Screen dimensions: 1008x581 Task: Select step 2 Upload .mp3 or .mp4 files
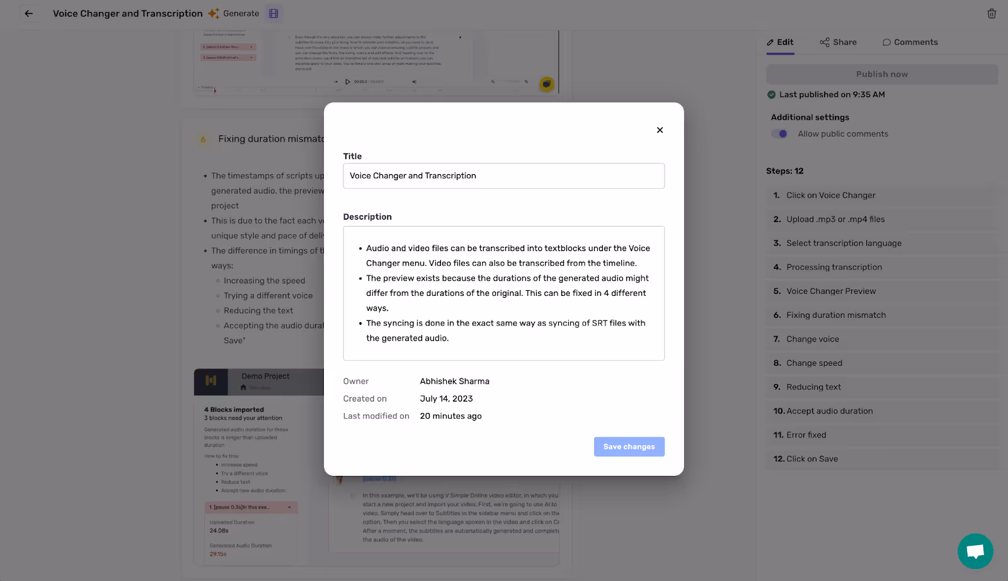coord(882,219)
